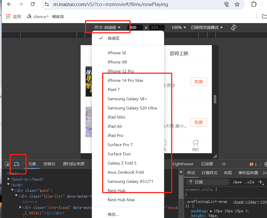Screen dimensions: 267x218
Task: Open the Extensions puzzle icon
Action: pyautogui.click(x=254, y=4)
